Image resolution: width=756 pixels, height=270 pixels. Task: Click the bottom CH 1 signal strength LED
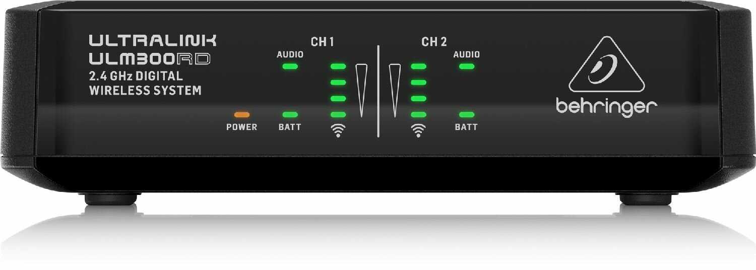pyautogui.click(x=338, y=115)
